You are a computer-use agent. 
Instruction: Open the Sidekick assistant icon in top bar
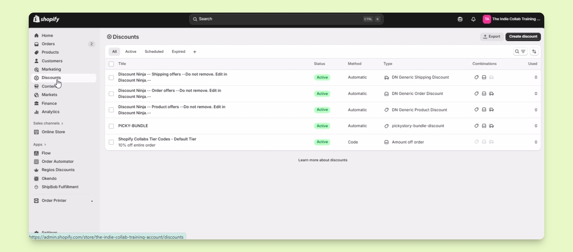(x=460, y=19)
